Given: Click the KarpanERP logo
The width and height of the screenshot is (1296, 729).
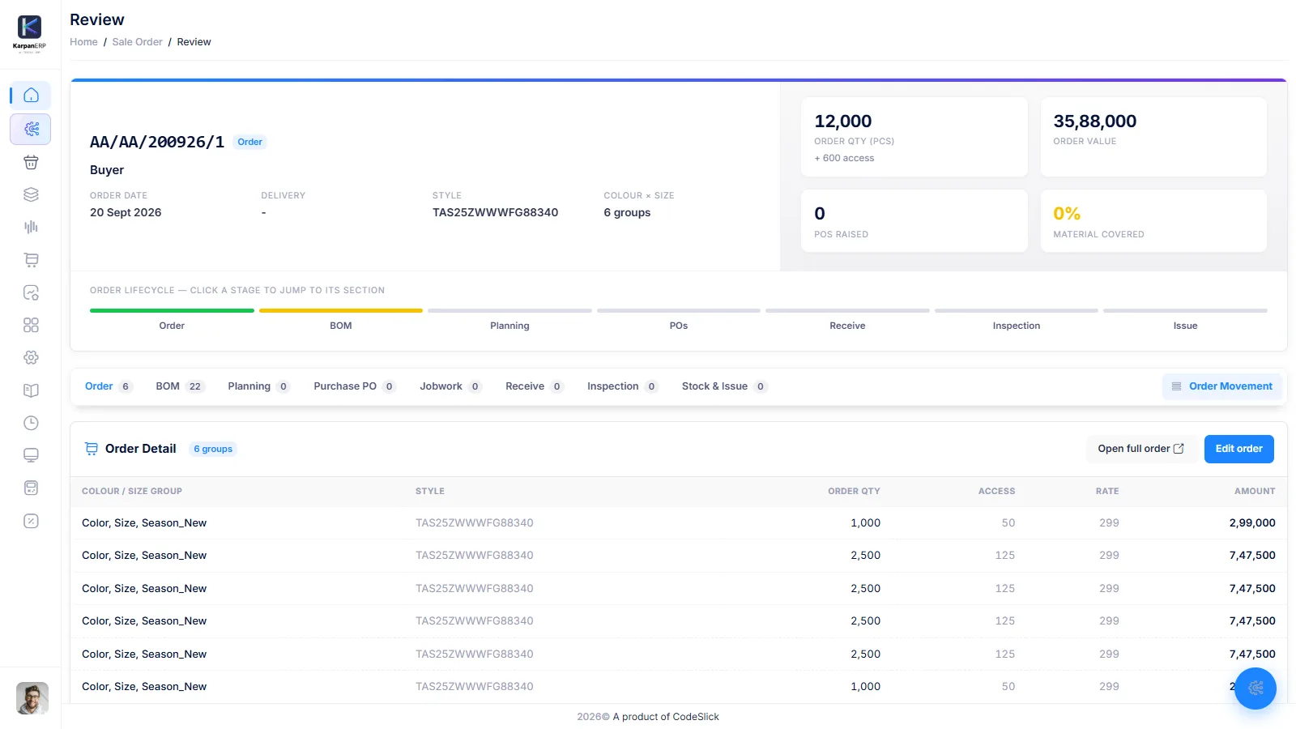Looking at the screenshot, I should (x=30, y=32).
